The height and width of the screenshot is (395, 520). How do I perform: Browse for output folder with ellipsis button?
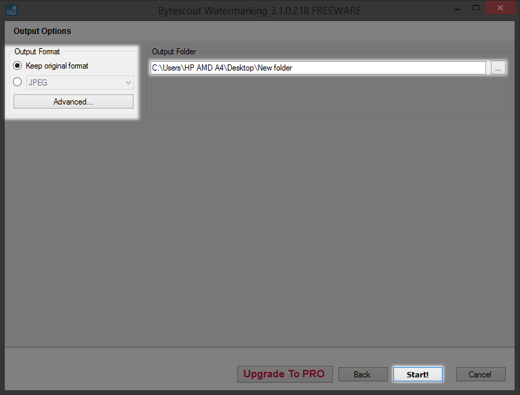pyautogui.click(x=498, y=68)
